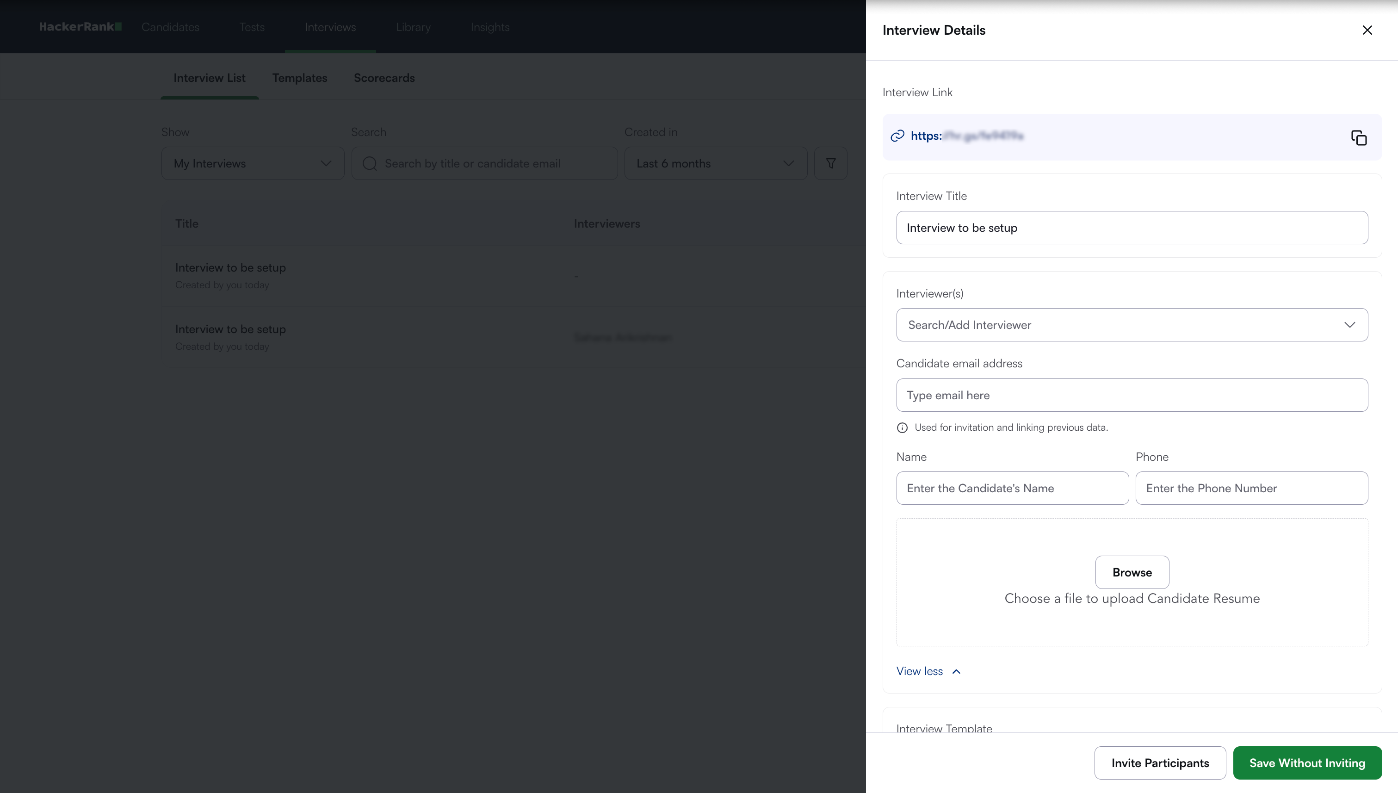Open the Candidates menu

tap(170, 27)
